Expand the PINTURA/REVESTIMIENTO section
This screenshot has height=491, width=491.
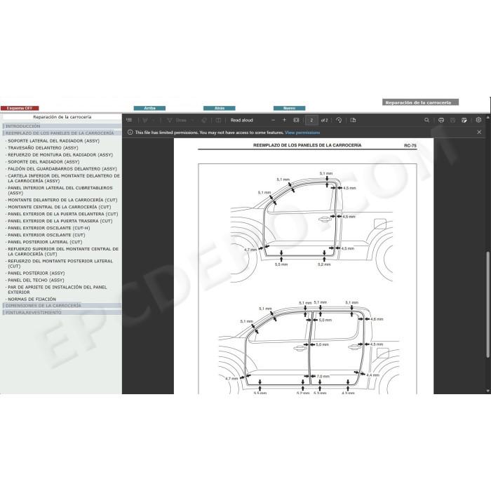pos(62,313)
